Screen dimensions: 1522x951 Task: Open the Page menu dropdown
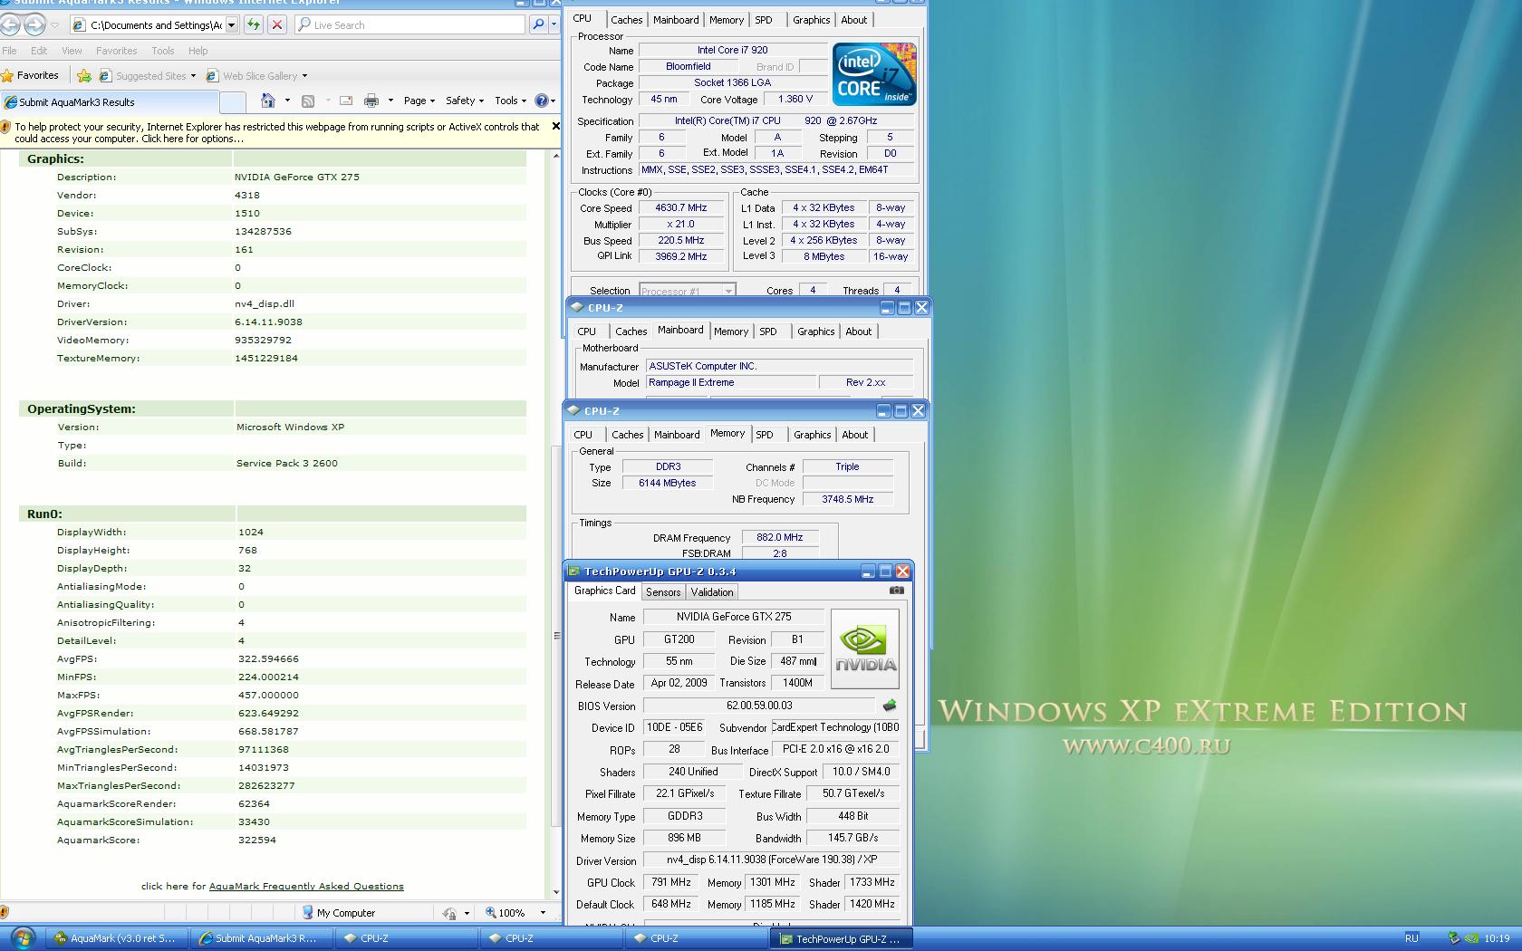coord(419,101)
